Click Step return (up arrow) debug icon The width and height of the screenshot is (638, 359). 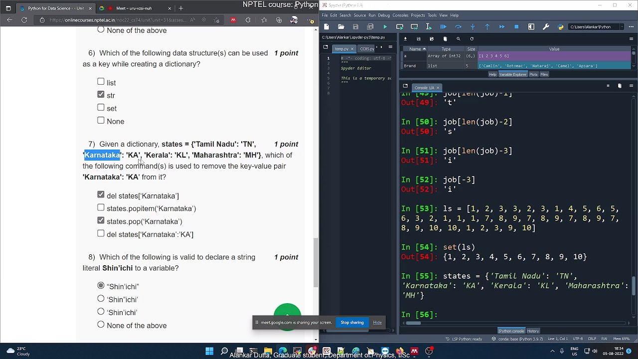(x=487, y=27)
